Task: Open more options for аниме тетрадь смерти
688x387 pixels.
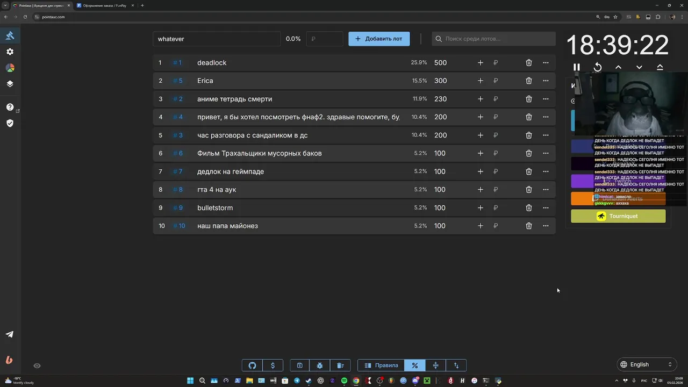Action: pos(546,99)
